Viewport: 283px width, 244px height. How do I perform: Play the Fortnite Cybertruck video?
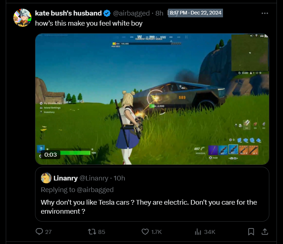[152, 99]
